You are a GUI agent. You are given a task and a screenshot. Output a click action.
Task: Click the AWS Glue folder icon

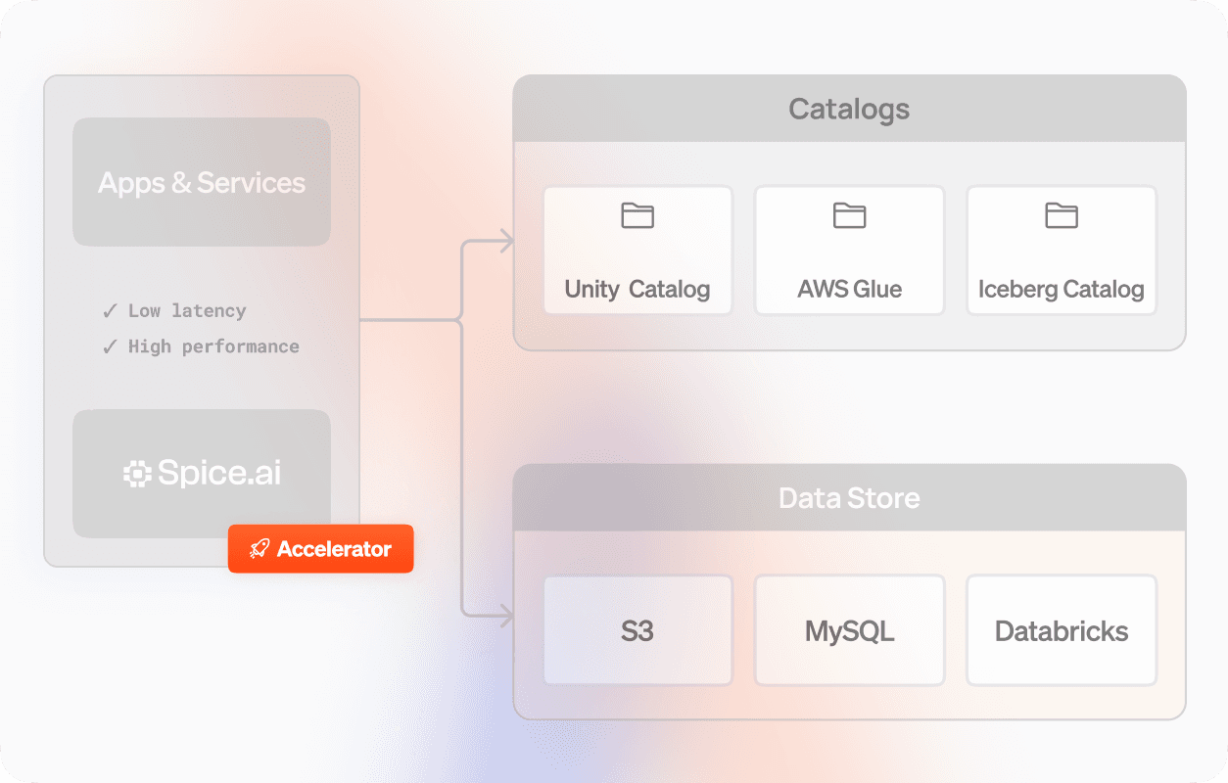pos(849,215)
